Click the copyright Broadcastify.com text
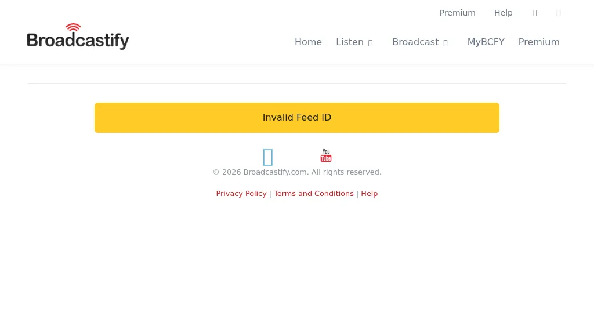 pyautogui.click(x=297, y=172)
